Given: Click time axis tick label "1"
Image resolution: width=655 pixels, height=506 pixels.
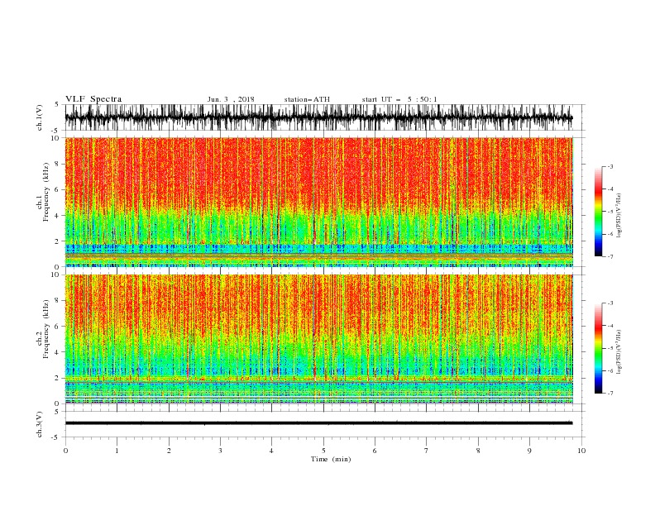Looking at the screenshot, I should click(x=117, y=451).
